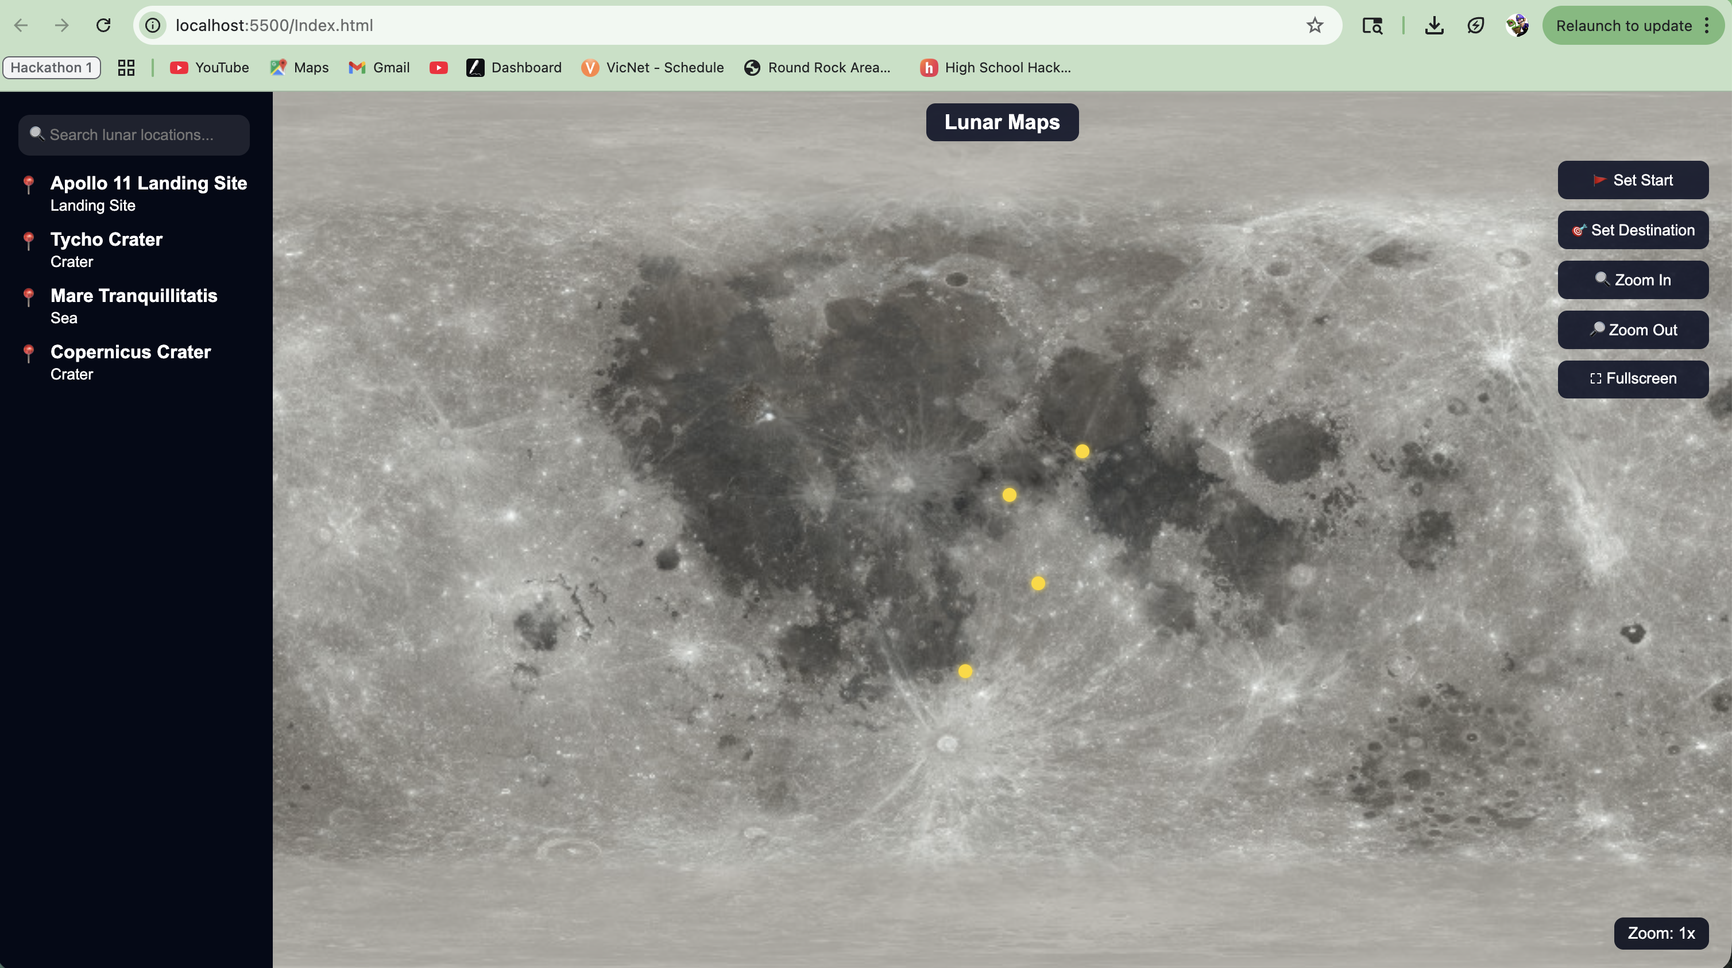
Task: Click the Set Start flag button
Action: pyautogui.click(x=1633, y=180)
